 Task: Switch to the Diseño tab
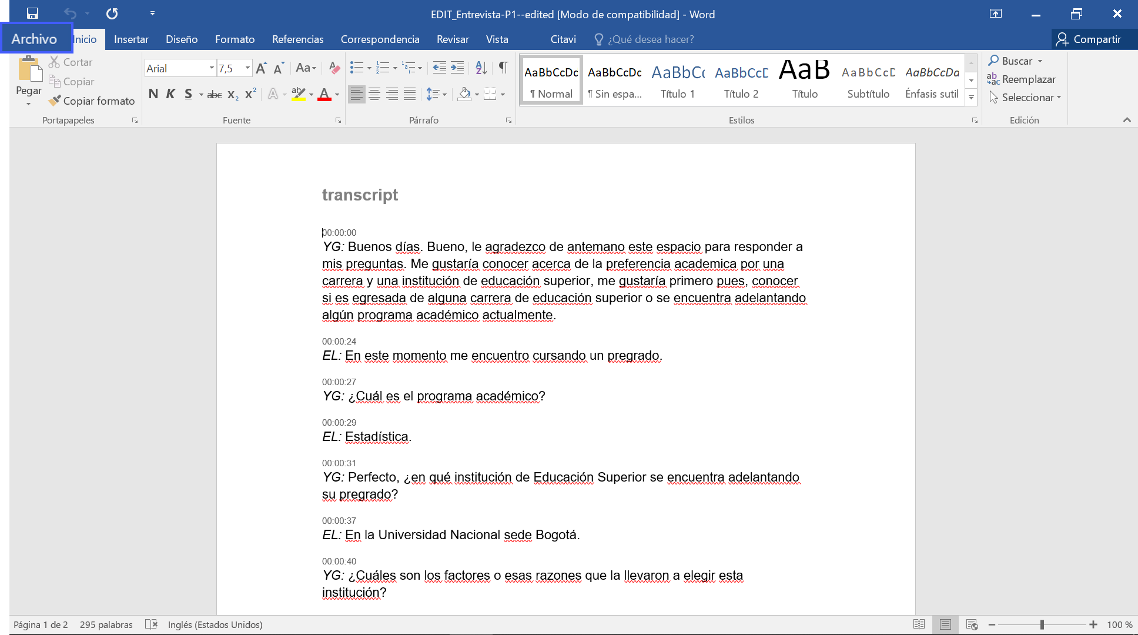tap(182, 39)
